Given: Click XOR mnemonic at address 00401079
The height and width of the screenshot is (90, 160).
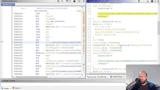Looking at the screenshot, I should tap(37, 24).
